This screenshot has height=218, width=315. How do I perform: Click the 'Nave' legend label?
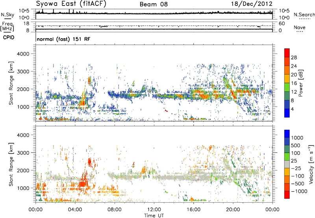[x=300, y=27]
